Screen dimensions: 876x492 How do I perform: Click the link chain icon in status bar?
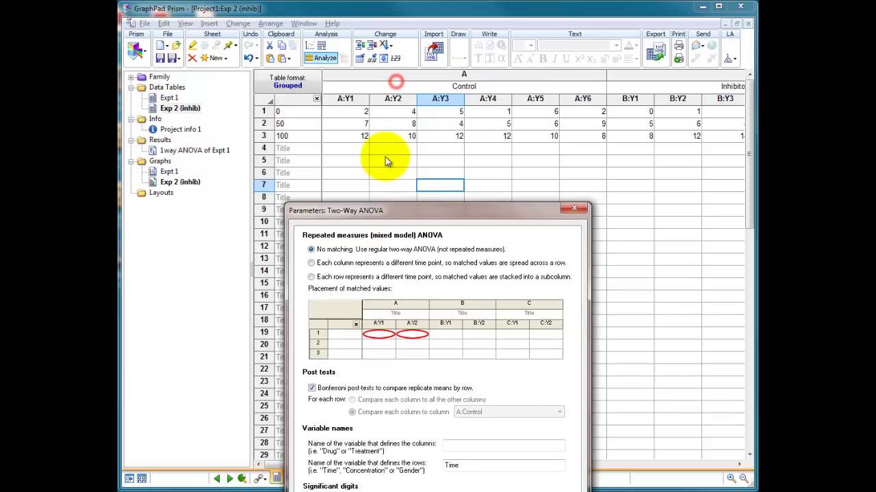click(259, 478)
